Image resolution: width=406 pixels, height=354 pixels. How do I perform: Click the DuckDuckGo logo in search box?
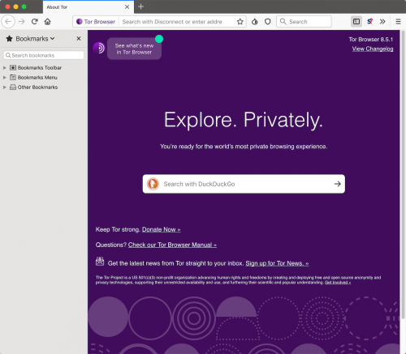(x=153, y=184)
